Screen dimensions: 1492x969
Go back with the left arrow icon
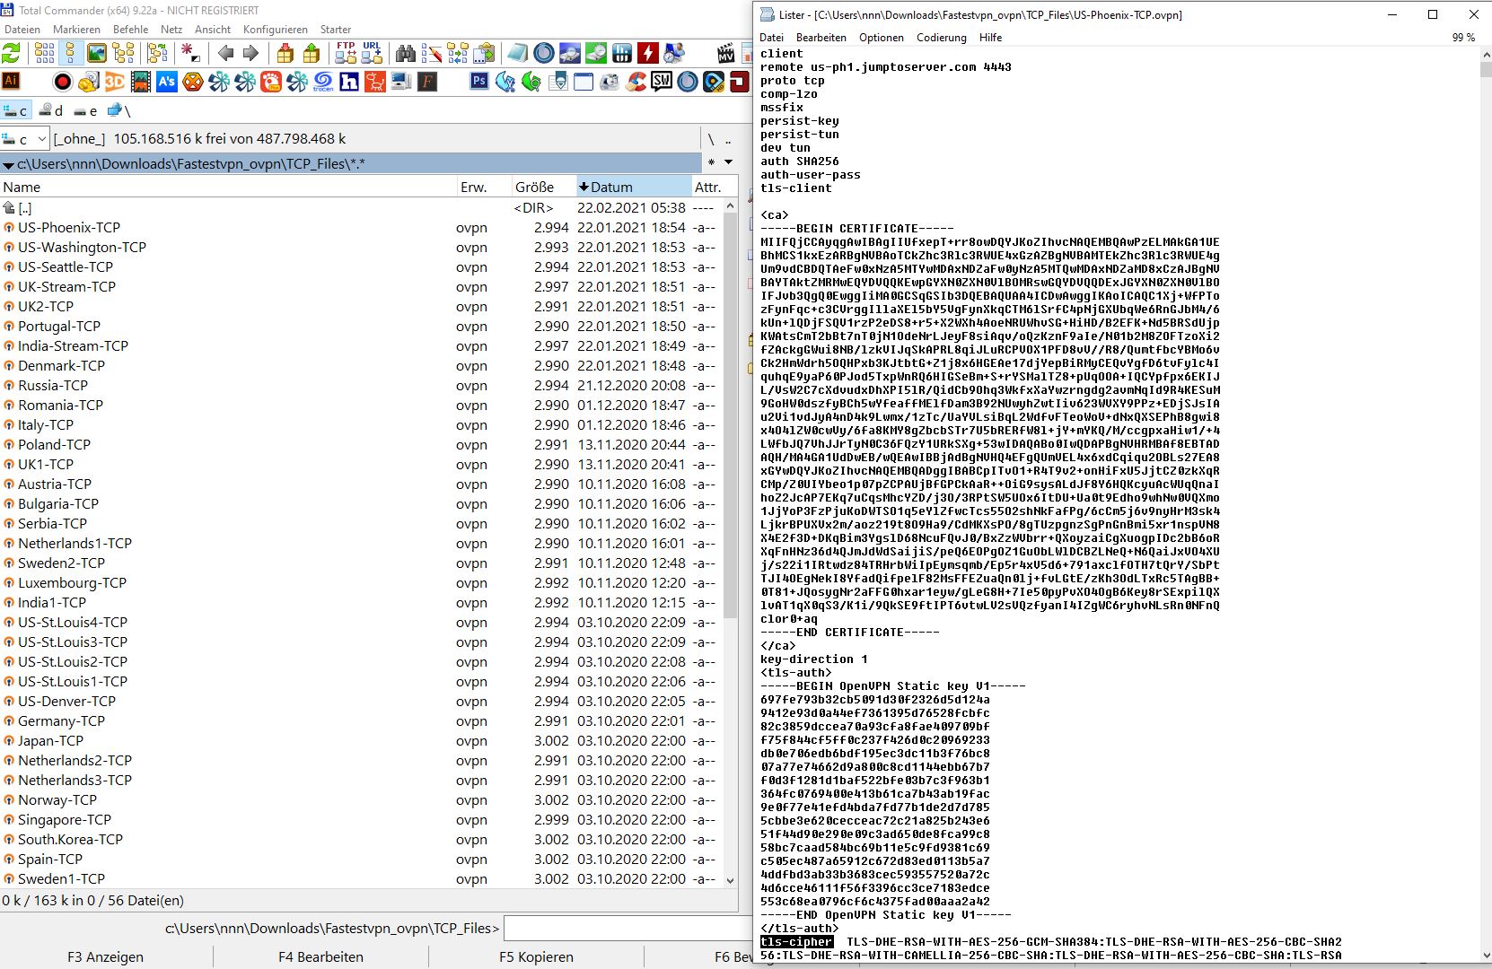(x=225, y=54)
